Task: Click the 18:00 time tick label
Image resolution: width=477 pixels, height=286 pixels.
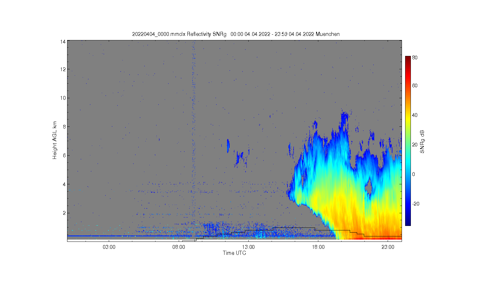Action: pyautogui.click(x=318, y=247)
